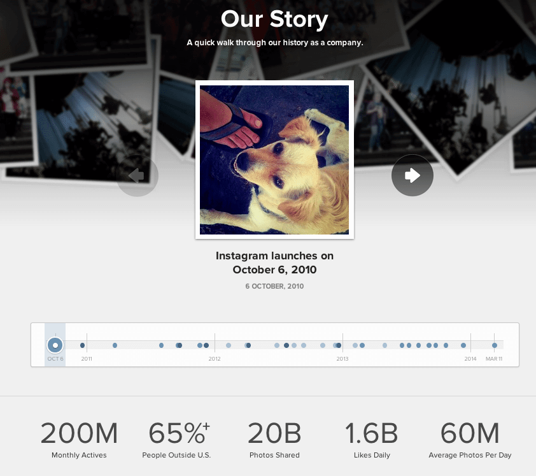This screenshot has height=476, width=536.
Task: Click the 60M Average Photos Per Day figure
Action: click(470, 440)
